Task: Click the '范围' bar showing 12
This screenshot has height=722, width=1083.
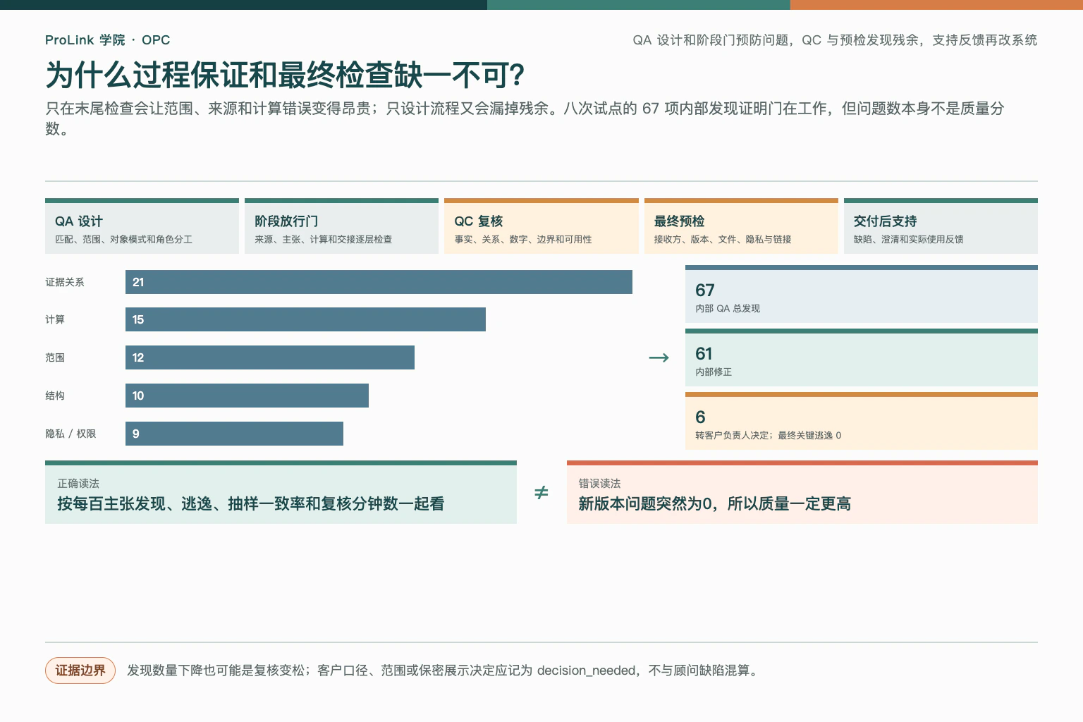Action: tap(270, 357)
